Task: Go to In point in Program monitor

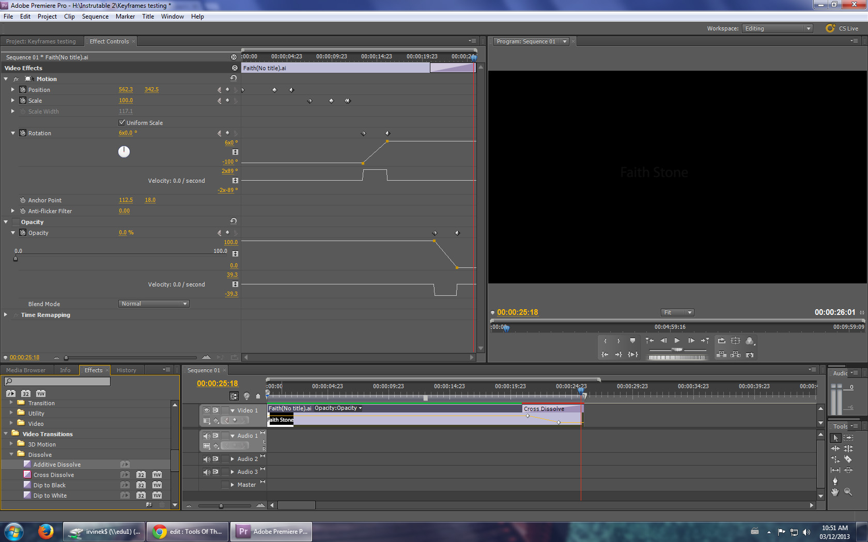Action: [x=605, y=355]
